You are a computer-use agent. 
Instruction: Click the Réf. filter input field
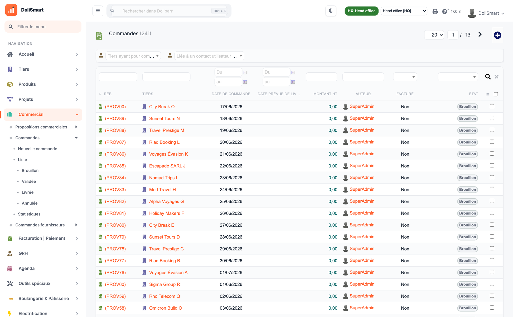click(118, 77)
